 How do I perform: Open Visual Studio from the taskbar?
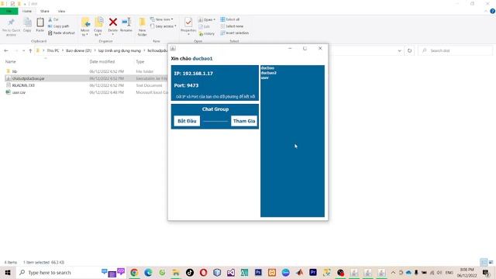click(231, 272)
